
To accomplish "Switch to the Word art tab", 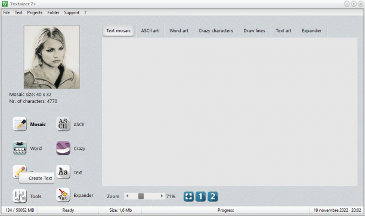I will (179, 31).
